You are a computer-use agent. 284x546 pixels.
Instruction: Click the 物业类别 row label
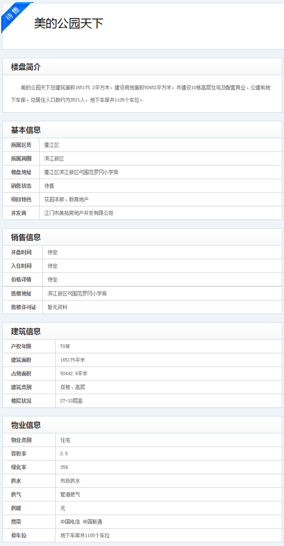pos(21,440)
